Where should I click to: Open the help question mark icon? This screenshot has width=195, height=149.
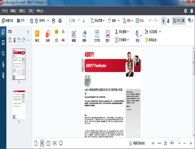[x=192, y=11]
